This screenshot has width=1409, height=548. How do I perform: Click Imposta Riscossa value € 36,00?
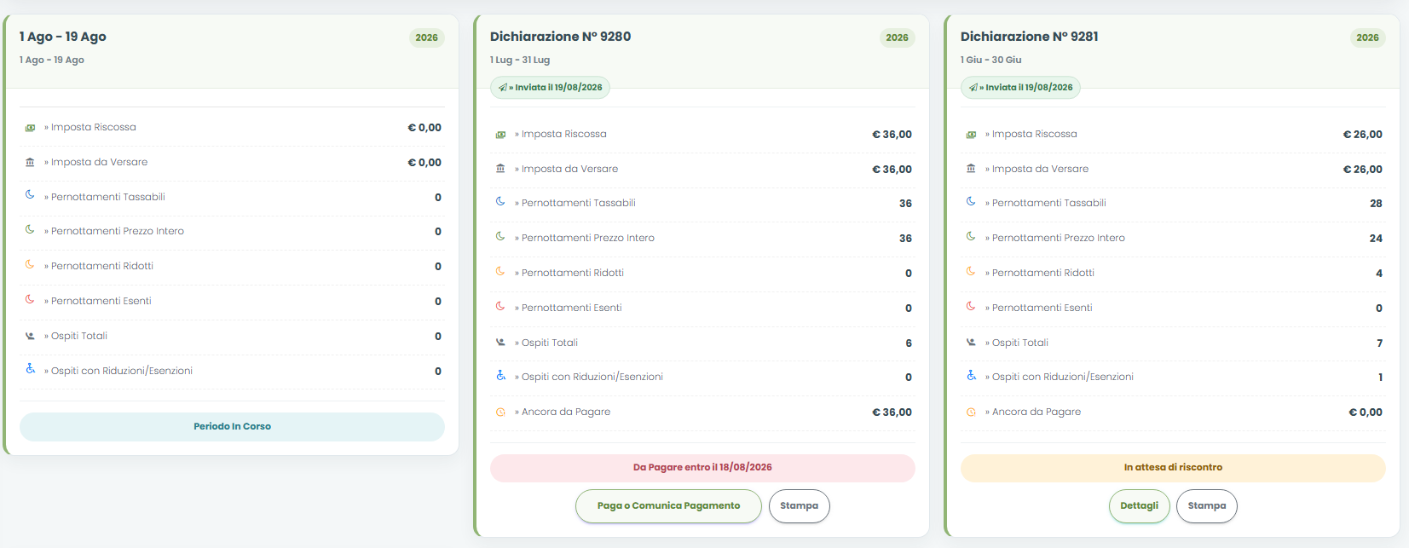892,135
